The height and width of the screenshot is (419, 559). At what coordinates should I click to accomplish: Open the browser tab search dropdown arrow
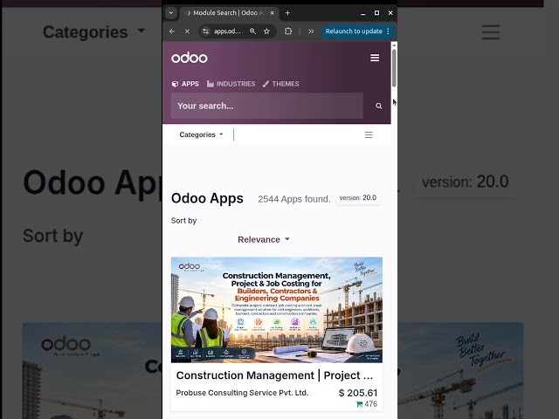point(171,13)
